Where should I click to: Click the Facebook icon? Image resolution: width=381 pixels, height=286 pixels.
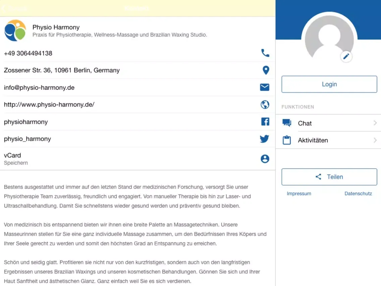click(x=265, y=122)
